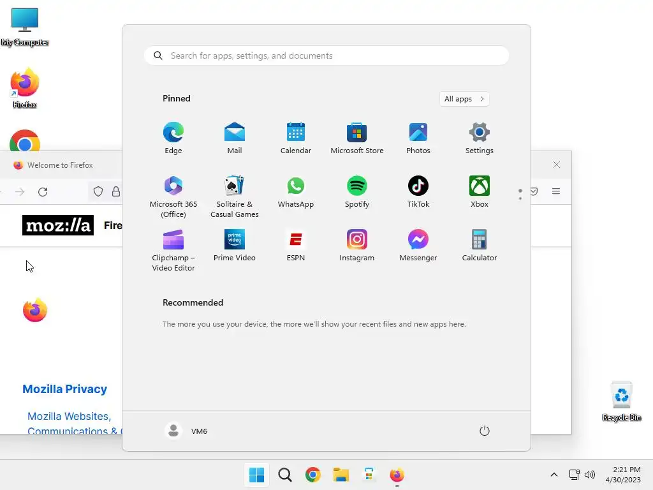The width and height of the screenshot is (653, 490).
Task: Open the VM6 user account menu
Action: click(186, 431)
